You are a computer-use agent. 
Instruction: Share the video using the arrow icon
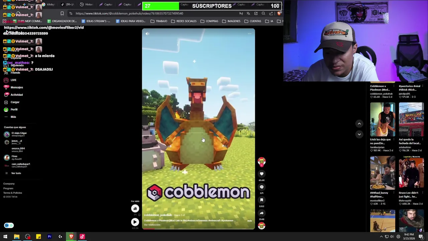tap(261, 213)
